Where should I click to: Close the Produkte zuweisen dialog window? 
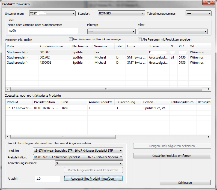208,3
